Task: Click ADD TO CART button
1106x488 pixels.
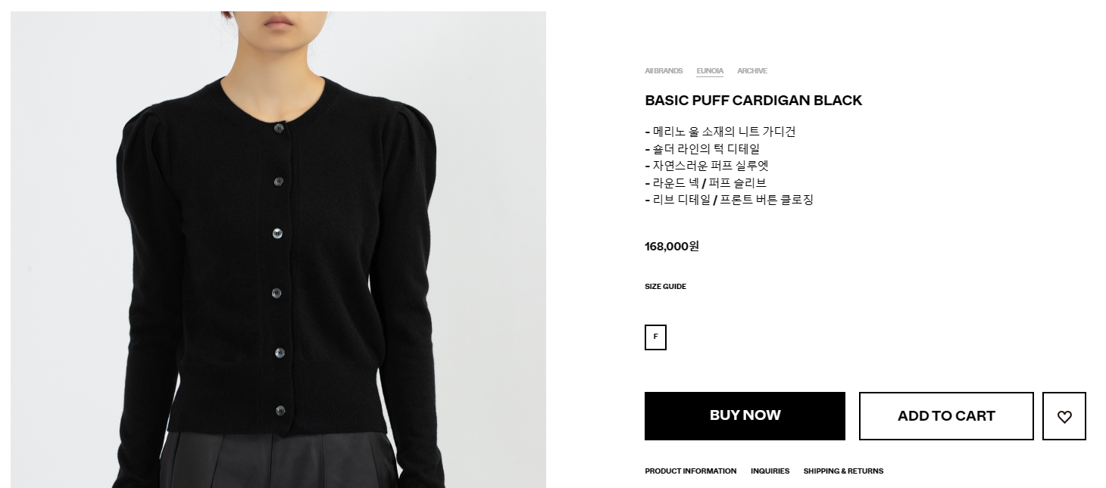Action: coord(946,416)
